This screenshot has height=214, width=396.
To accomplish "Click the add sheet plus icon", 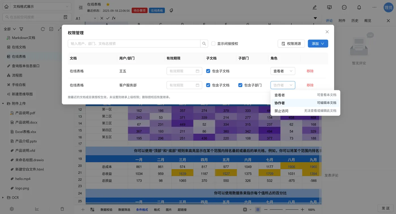I will click(x=83, y=209).
